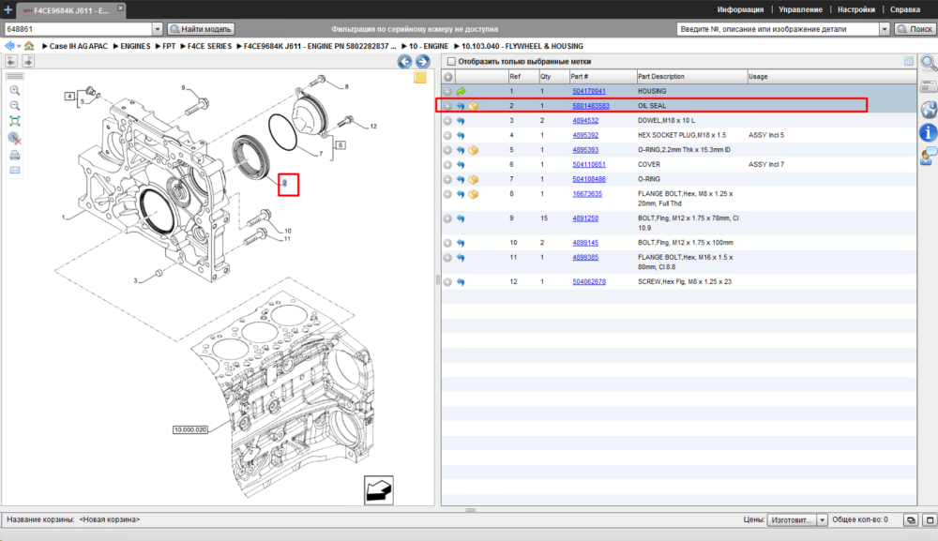Open the history dropdown beside back arrow
This screenshot has width=938, height=541.
pos(19,46)
